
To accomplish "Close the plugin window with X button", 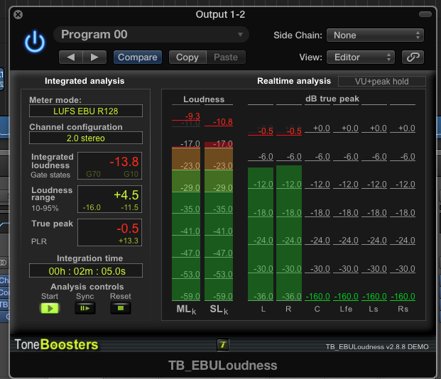I will 18,14.
